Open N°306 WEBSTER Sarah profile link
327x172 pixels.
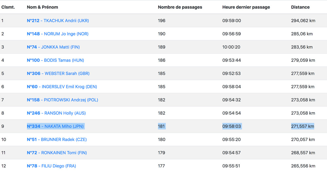point(58,74)
